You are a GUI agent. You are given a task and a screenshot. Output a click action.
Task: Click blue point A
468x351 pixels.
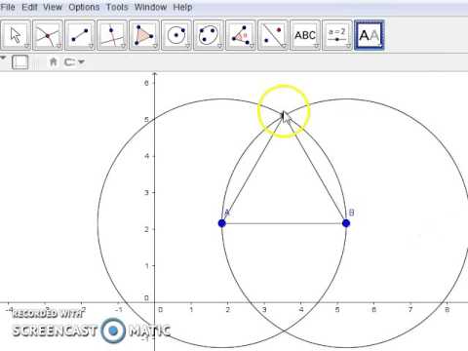[x=221, y=223]
